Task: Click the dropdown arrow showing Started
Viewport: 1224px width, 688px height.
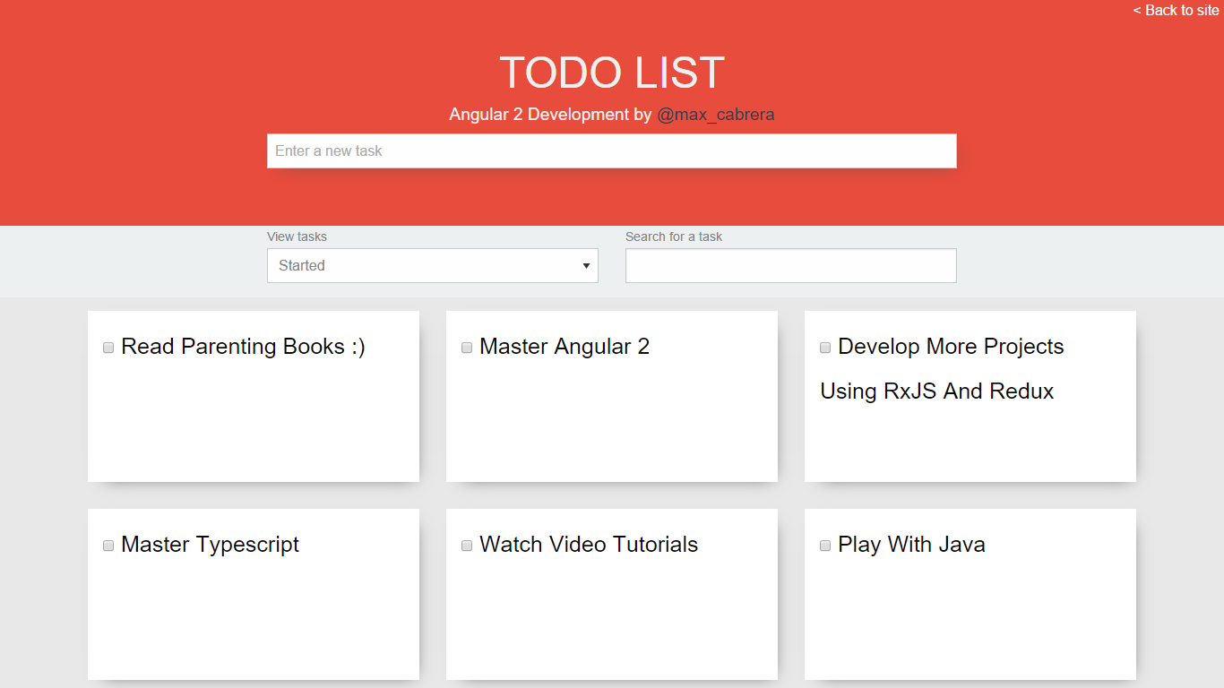Action: [585, 265]
